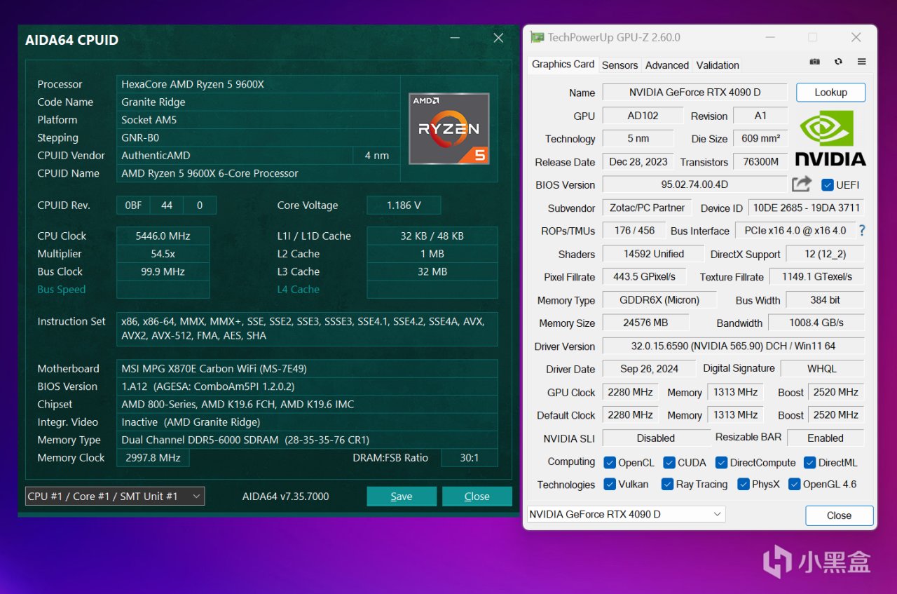
Task: Click the Motherboard value MSI MPG X870E Carbon WiFi
Action: pos(307,369)
